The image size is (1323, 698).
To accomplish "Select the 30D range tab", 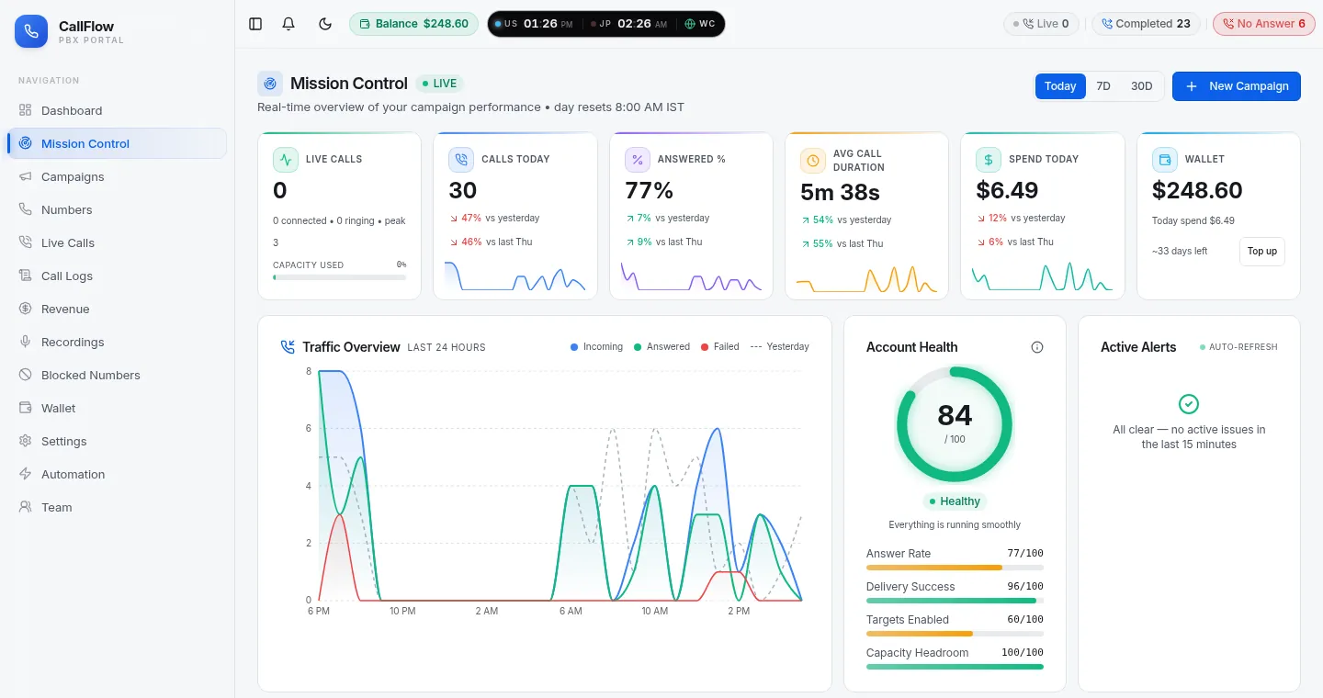I will click(1141, 86).
